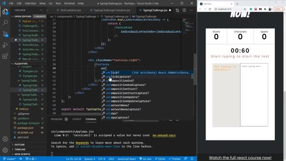Choose onCopy? autocomplete suggestion
Screen dimensions: 286x161
(x=147, y=113)
